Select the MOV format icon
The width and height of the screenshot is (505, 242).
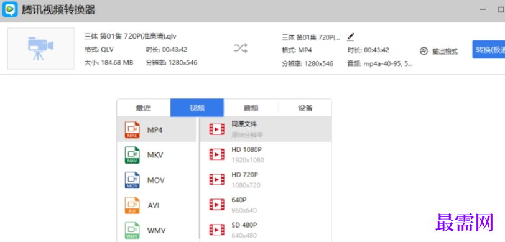(x=132, y=180)
